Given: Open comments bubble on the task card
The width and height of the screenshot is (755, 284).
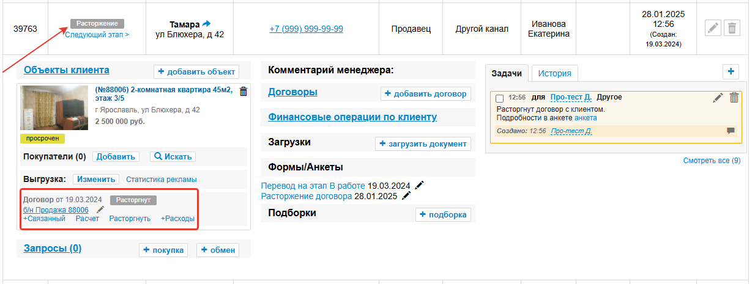Looking at the screenshot, I should click(x=731, y=131).
